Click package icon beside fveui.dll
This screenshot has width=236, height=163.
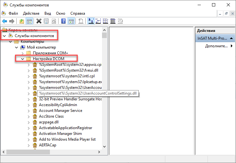[35, 70]
